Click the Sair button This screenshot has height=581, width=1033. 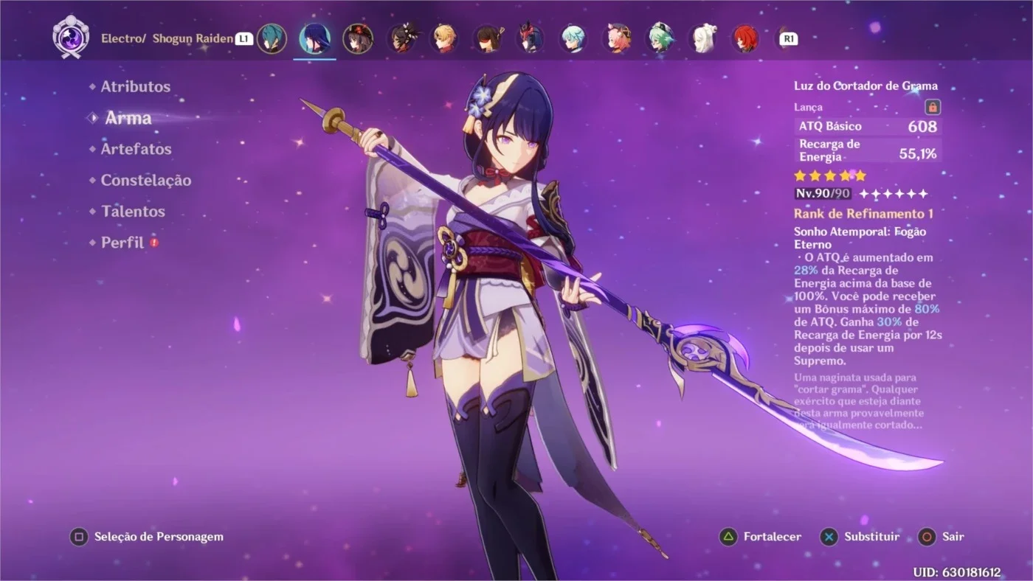942,537
